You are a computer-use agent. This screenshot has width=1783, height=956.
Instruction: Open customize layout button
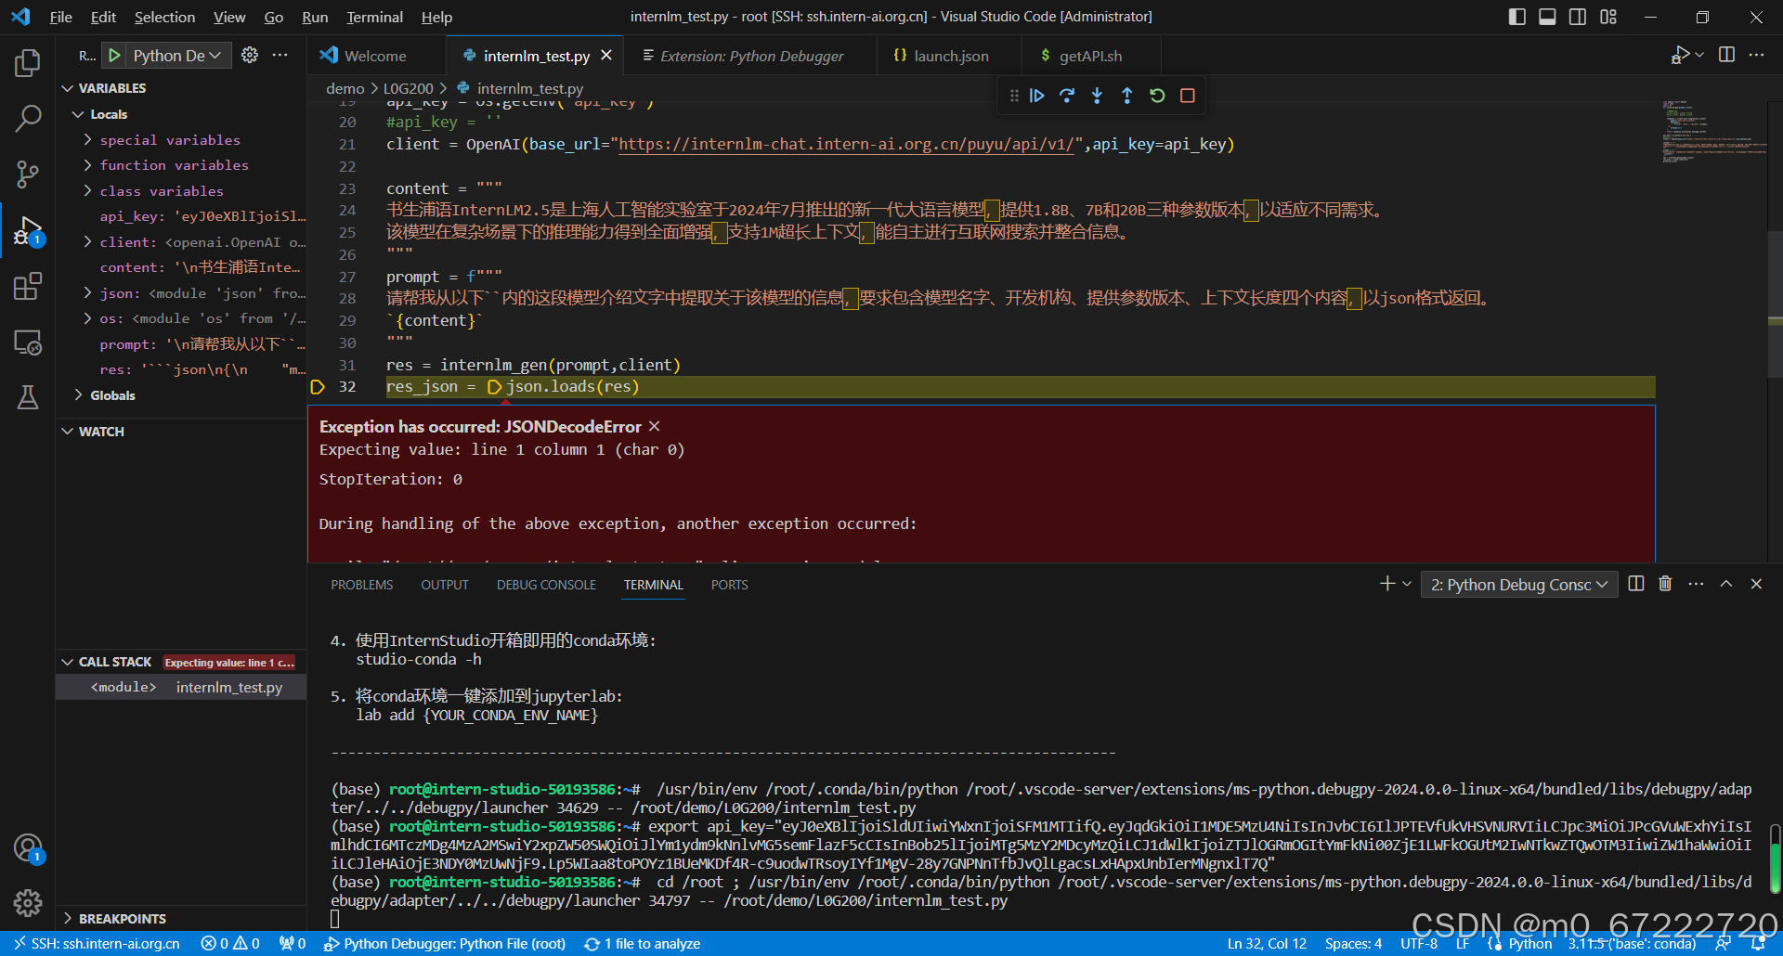(x=1608, y=17)
